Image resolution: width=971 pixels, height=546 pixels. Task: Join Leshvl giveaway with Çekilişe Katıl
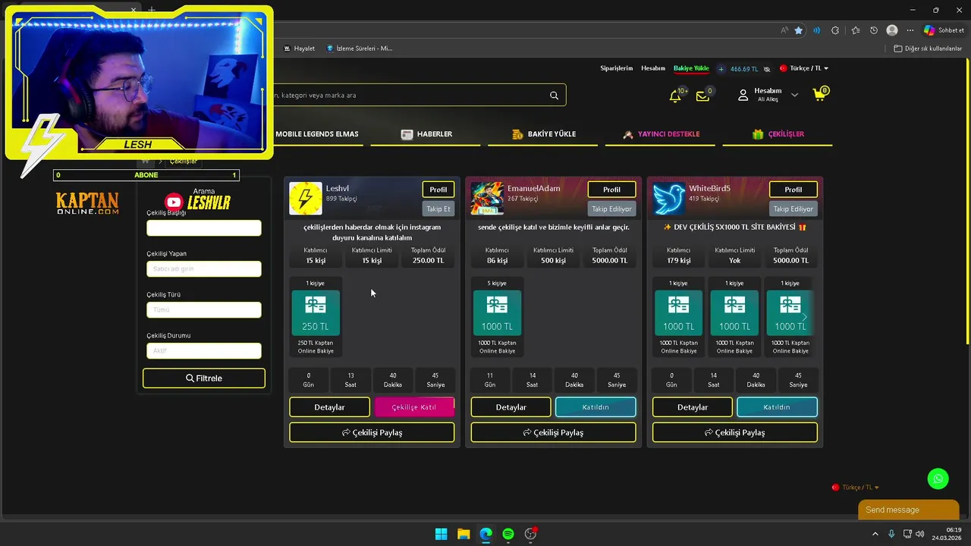pos(414,407)
